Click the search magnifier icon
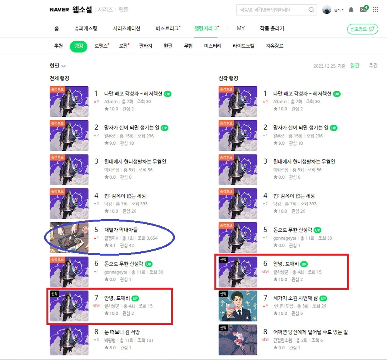The height and width of the screenshot is (360, 387). tap(311, 10)
